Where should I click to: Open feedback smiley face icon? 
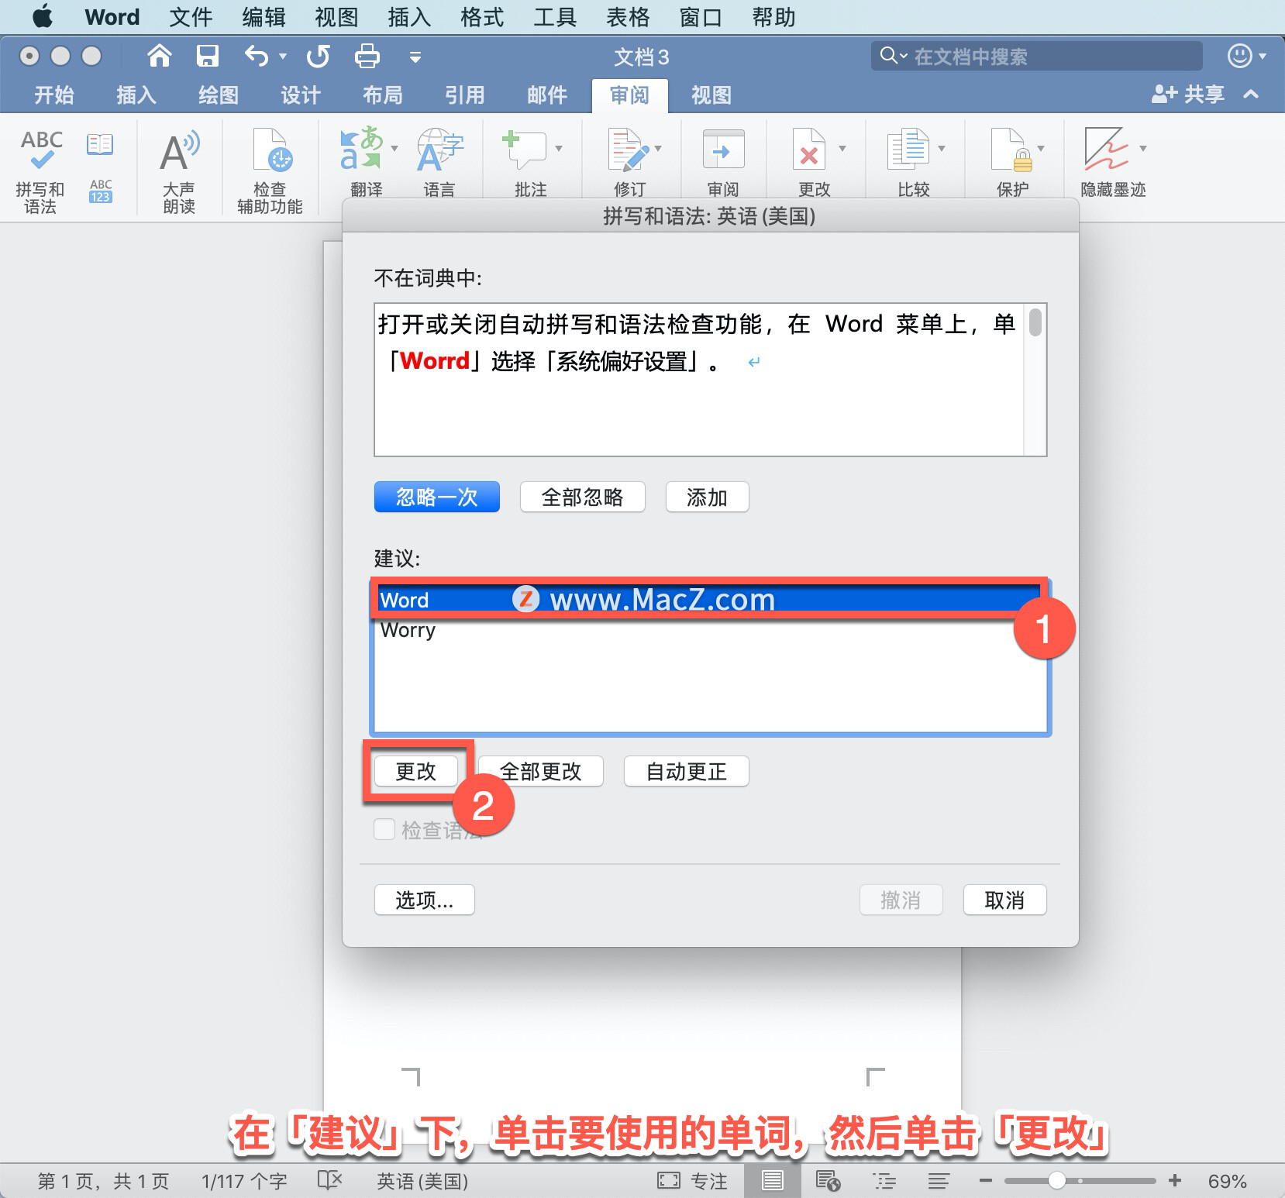click(x=1240, y=56)
